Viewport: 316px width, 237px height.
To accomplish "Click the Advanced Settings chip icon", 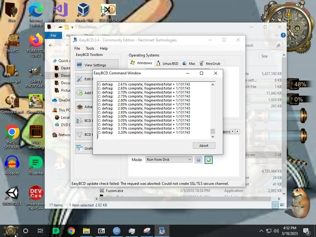I will tap(79, 107).
